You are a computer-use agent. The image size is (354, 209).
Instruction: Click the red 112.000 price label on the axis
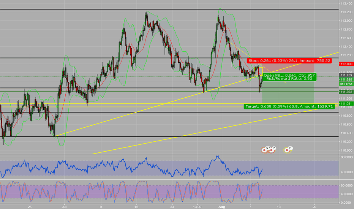point(346,64)
